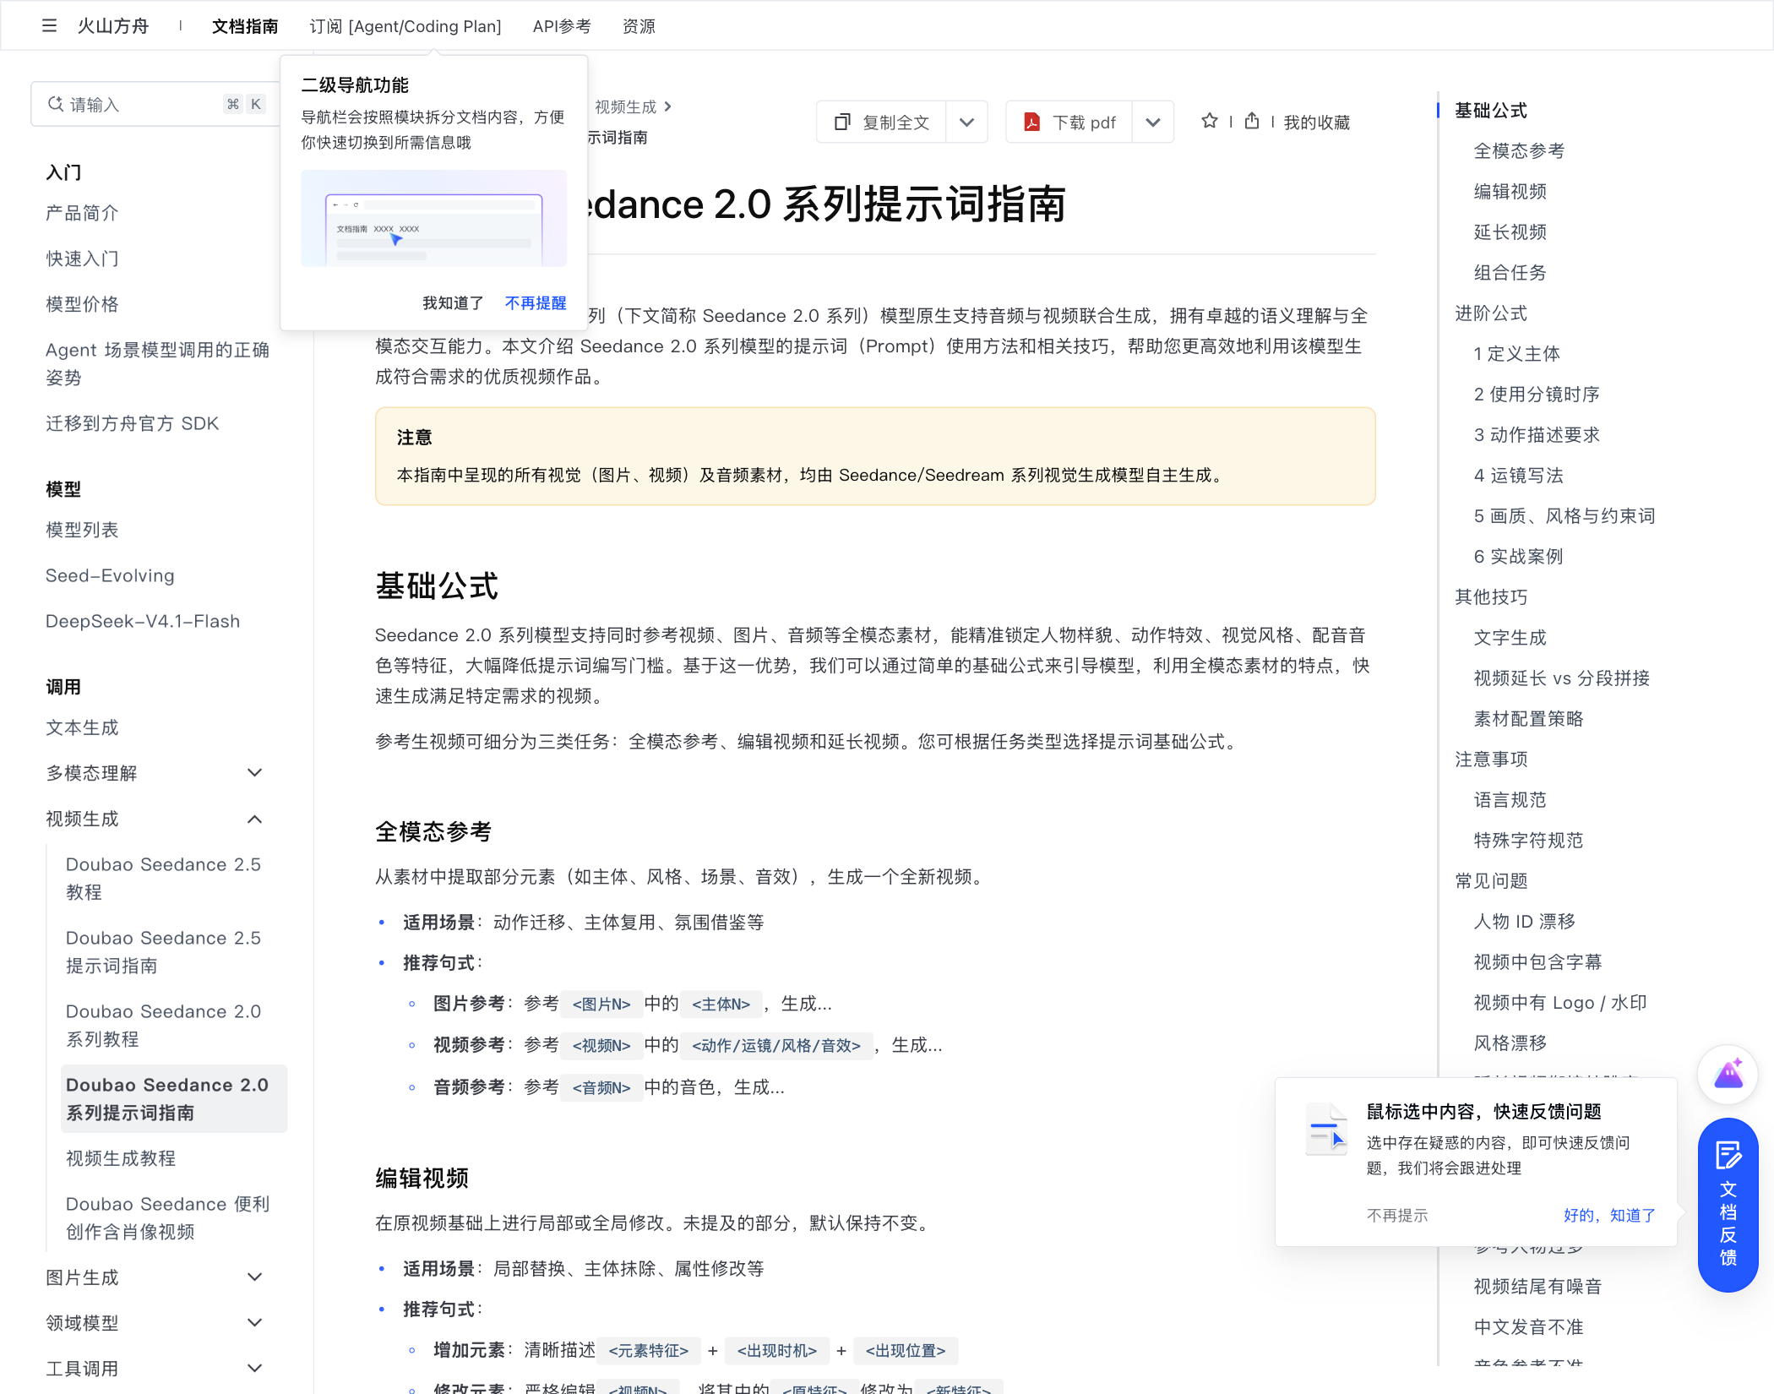Open 我的收藏 link
This screenshot has width=1774, height=1394.
click(1316, 123)
